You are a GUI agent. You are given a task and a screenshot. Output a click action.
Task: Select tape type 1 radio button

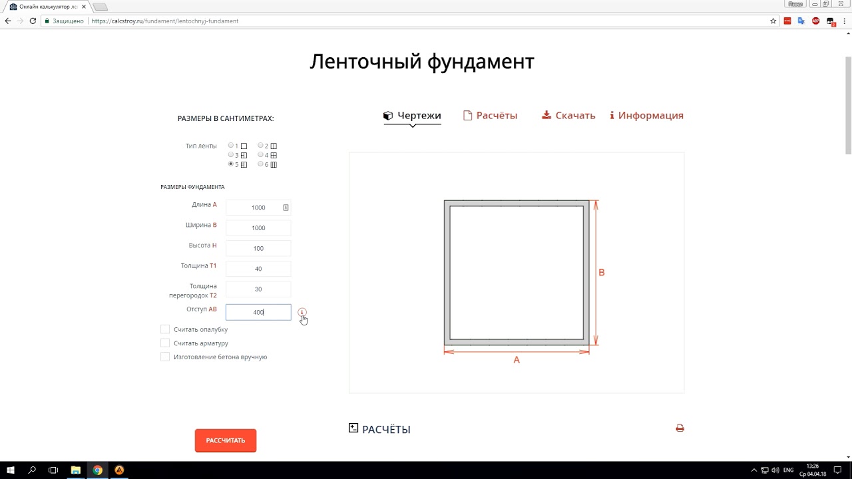231,145
